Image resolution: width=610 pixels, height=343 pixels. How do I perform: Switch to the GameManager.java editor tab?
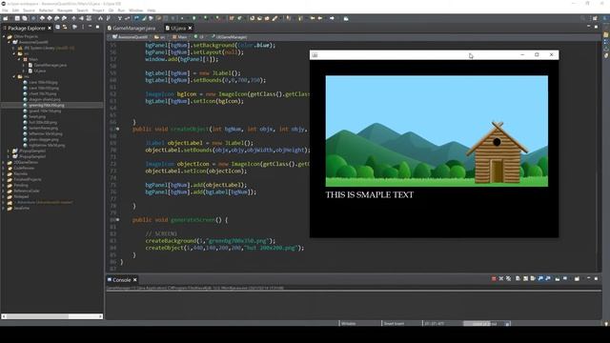[x=132, y=28]
